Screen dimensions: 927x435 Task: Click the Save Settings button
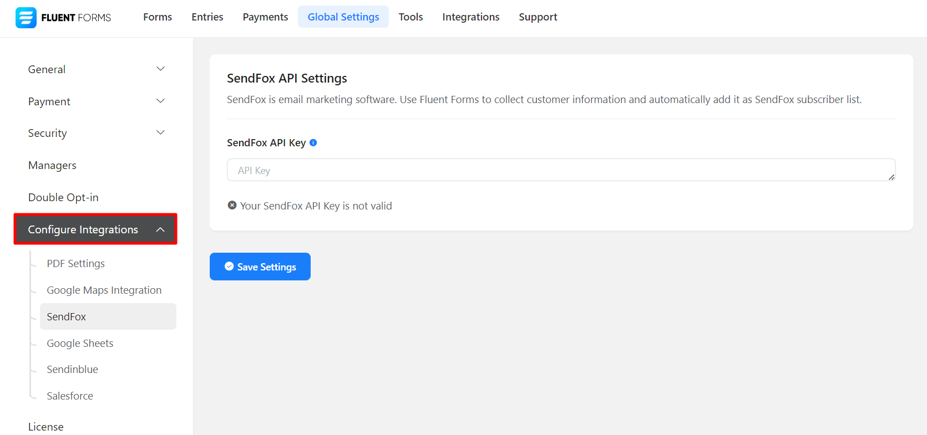[x=260, y=267]
